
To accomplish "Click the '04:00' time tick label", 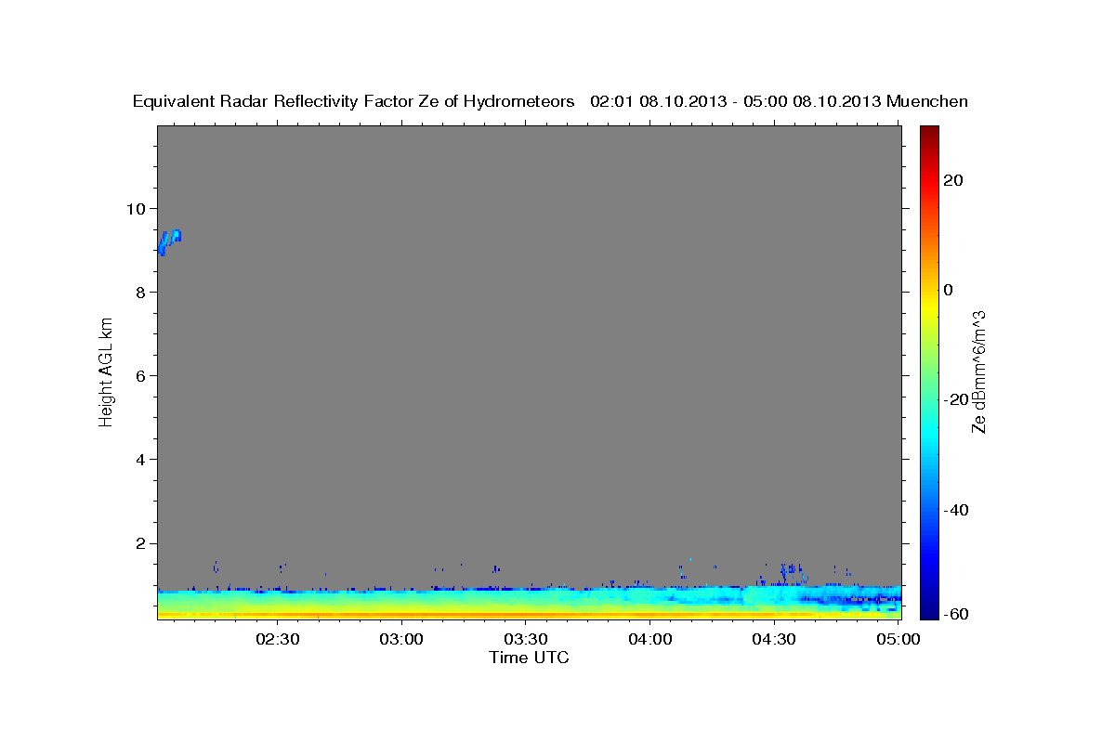I will pyautogui.click(x=649, y=640).
